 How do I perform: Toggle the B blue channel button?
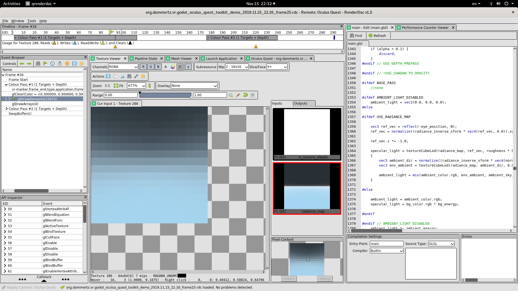(x=158, y=67)
